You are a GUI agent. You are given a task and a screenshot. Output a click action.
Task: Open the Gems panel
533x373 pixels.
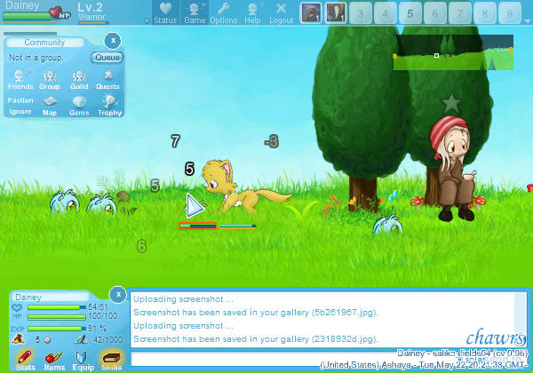[79, 106]
